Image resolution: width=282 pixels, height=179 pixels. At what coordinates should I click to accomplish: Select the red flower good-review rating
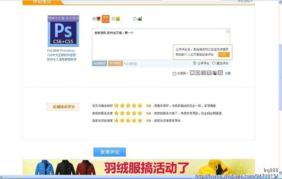tap(94, 19)
